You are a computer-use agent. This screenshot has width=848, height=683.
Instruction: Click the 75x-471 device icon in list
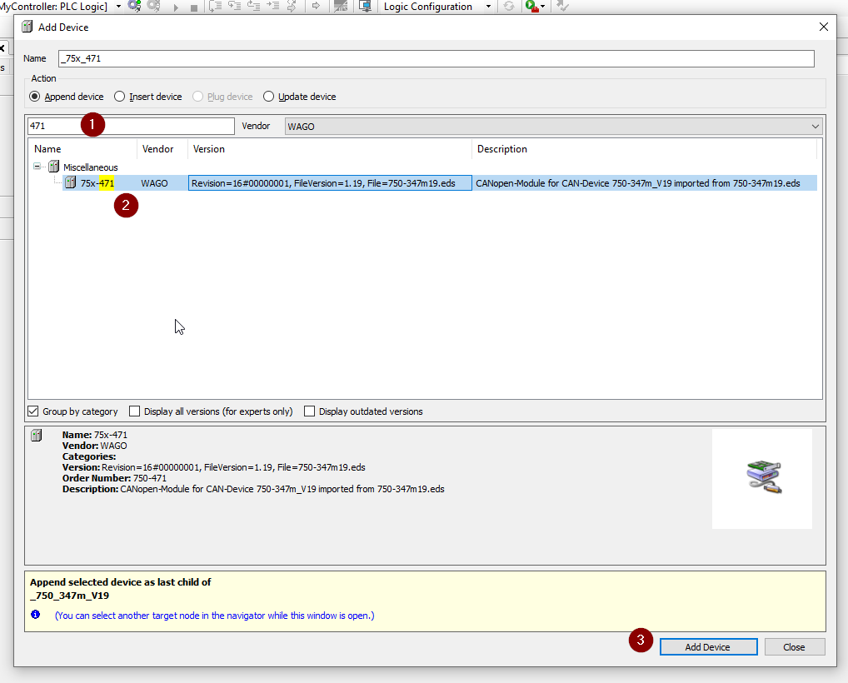[x=70, y=182]
